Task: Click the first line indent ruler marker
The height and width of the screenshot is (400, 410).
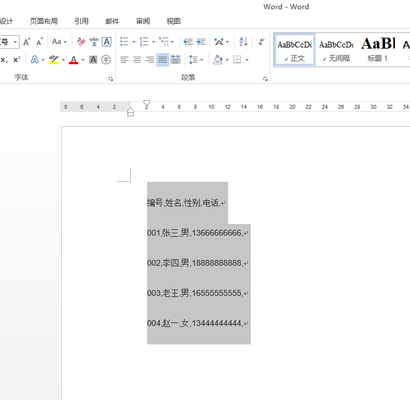Action: pos(147,102)
